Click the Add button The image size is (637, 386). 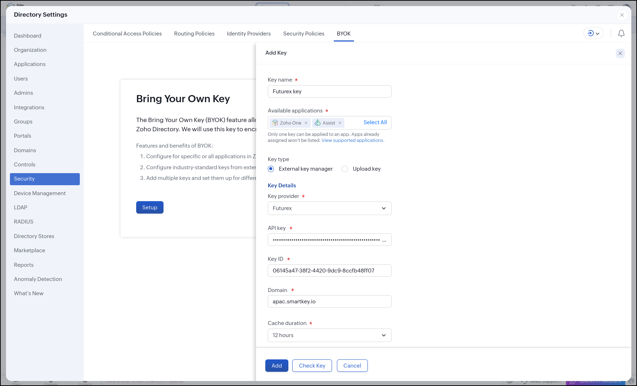(x=277, y=366)
